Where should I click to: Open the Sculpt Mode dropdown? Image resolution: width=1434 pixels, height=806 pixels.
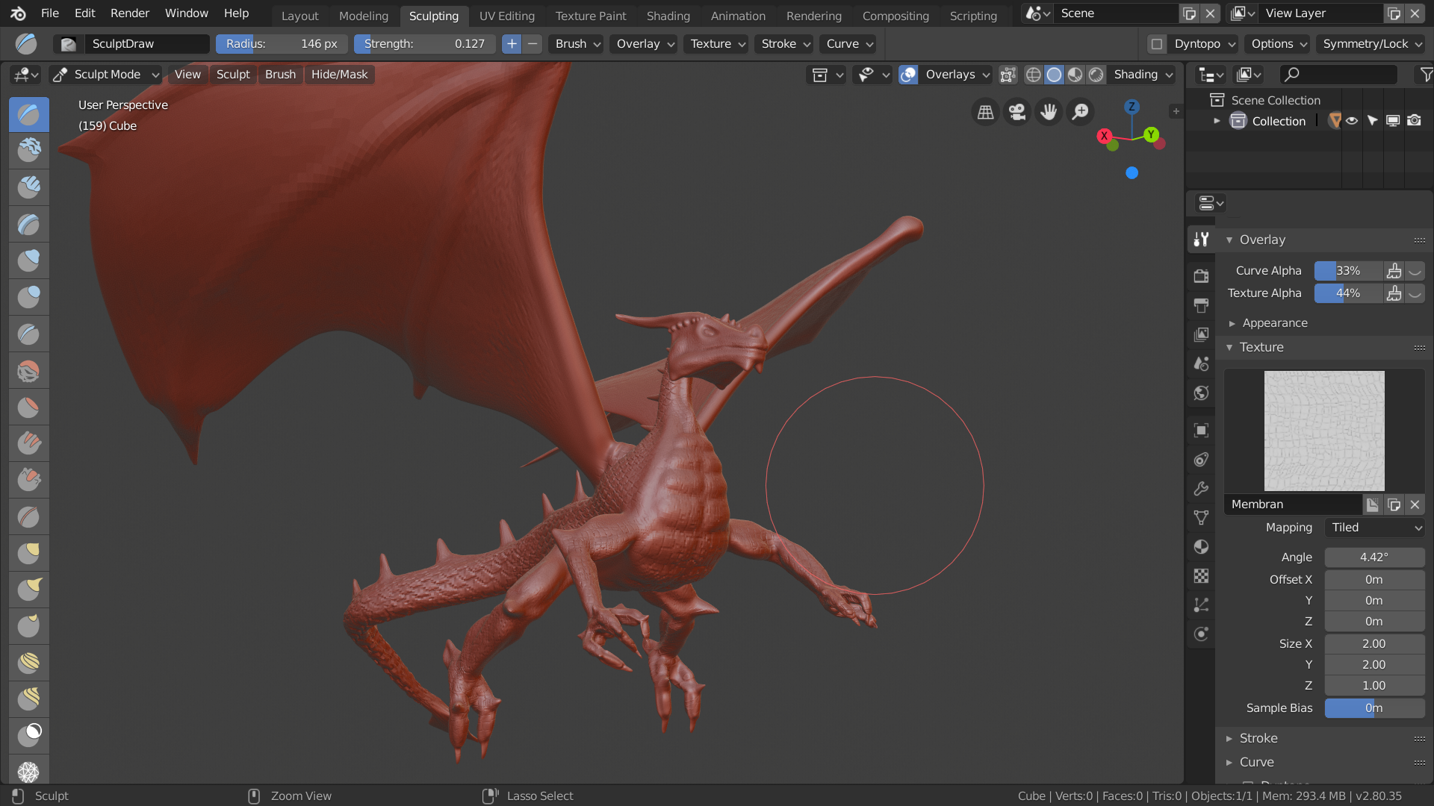tap(107, 75)
